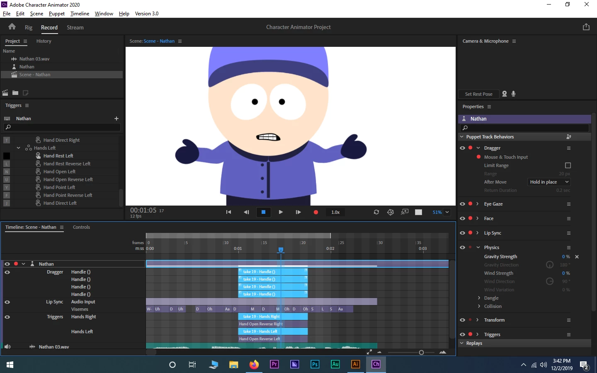Collapse the Physics behavior
This screenshot has width=597, height=373.
click(478, 247)
